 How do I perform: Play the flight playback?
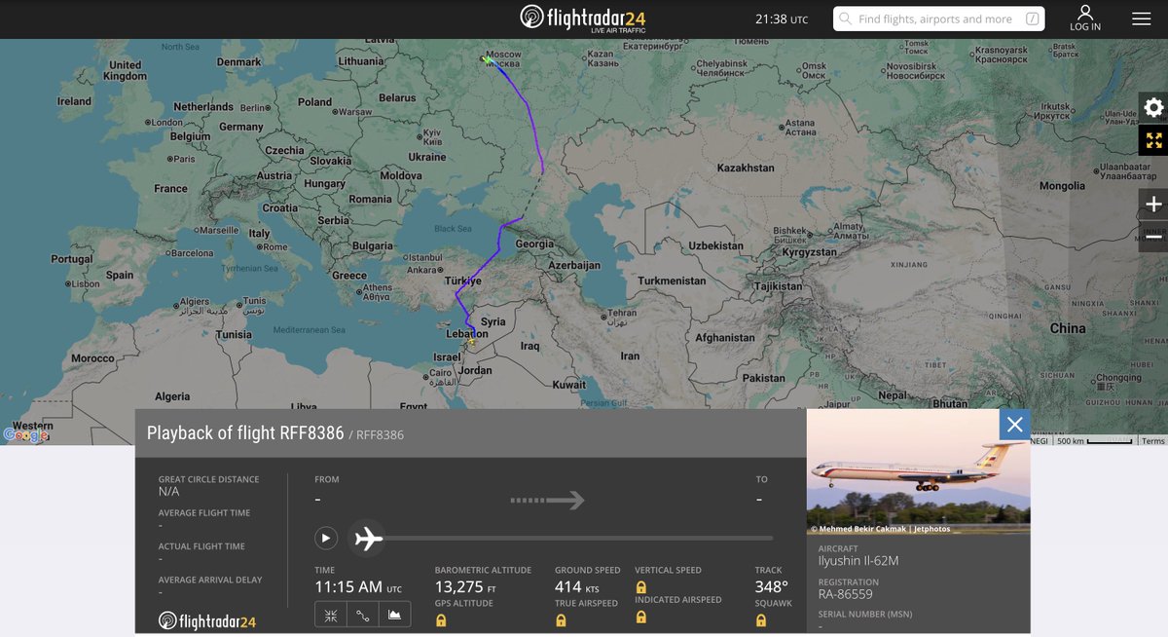tap(326, 538)
